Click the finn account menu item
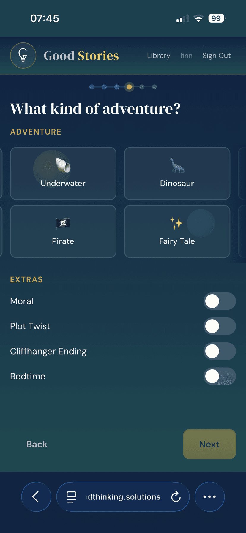The image size is (246, 533). 186,56
